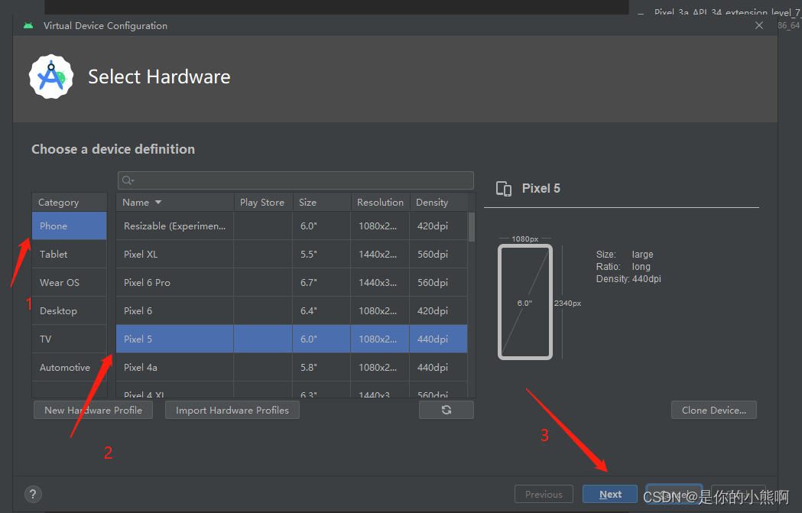Sort by the Density column header
Image resolution: width=802 pixels, height=513 pixels.
[438, 203]
